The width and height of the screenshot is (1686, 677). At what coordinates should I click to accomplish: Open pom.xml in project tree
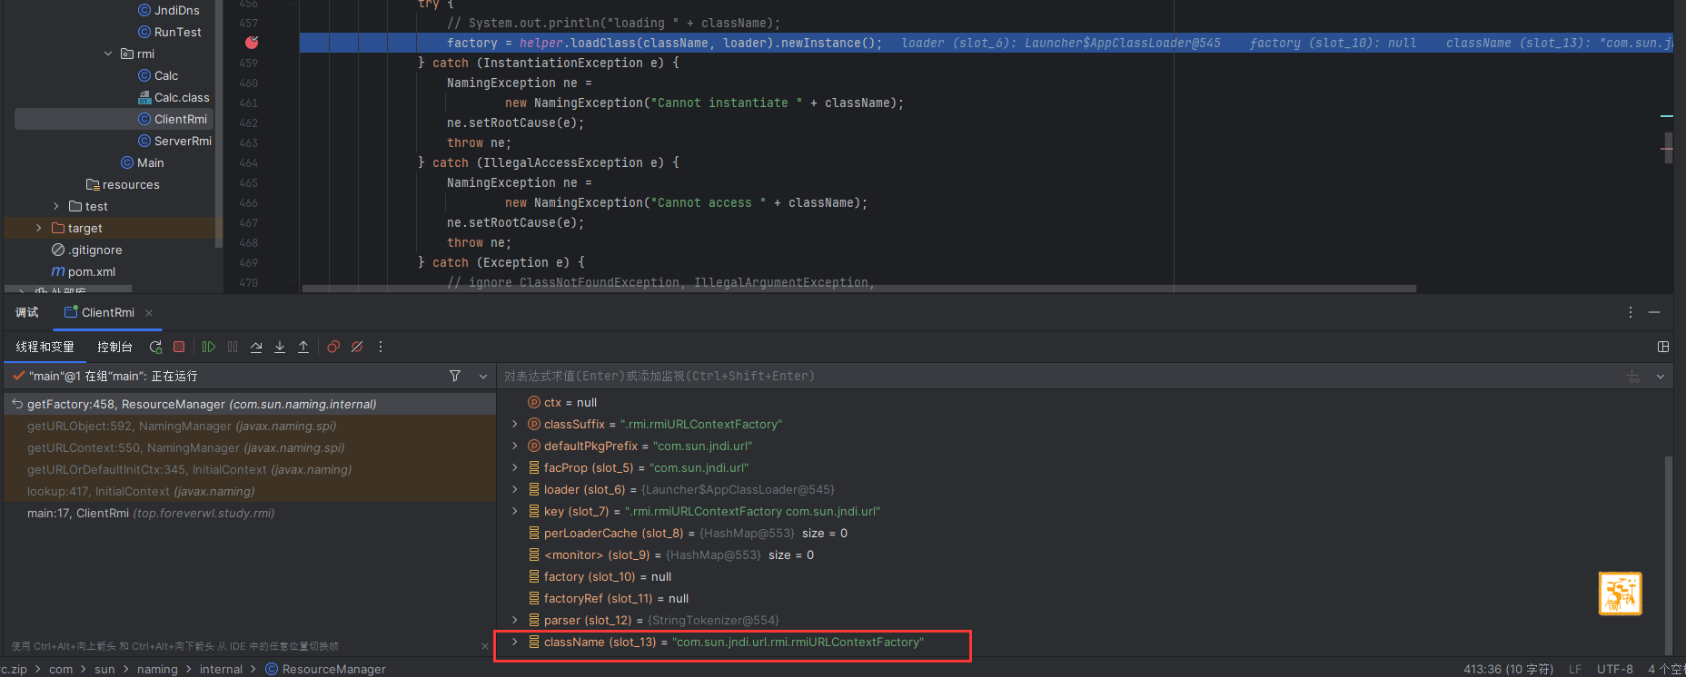[84, 271]
